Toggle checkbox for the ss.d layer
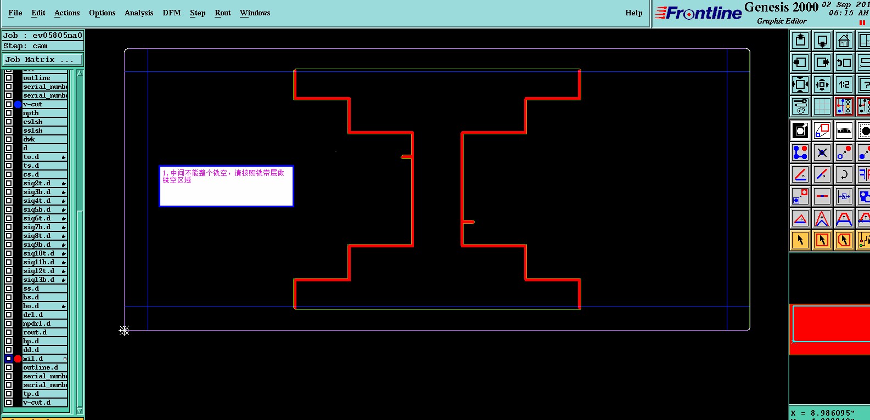870x420 pixels. (x=9, y=288)
